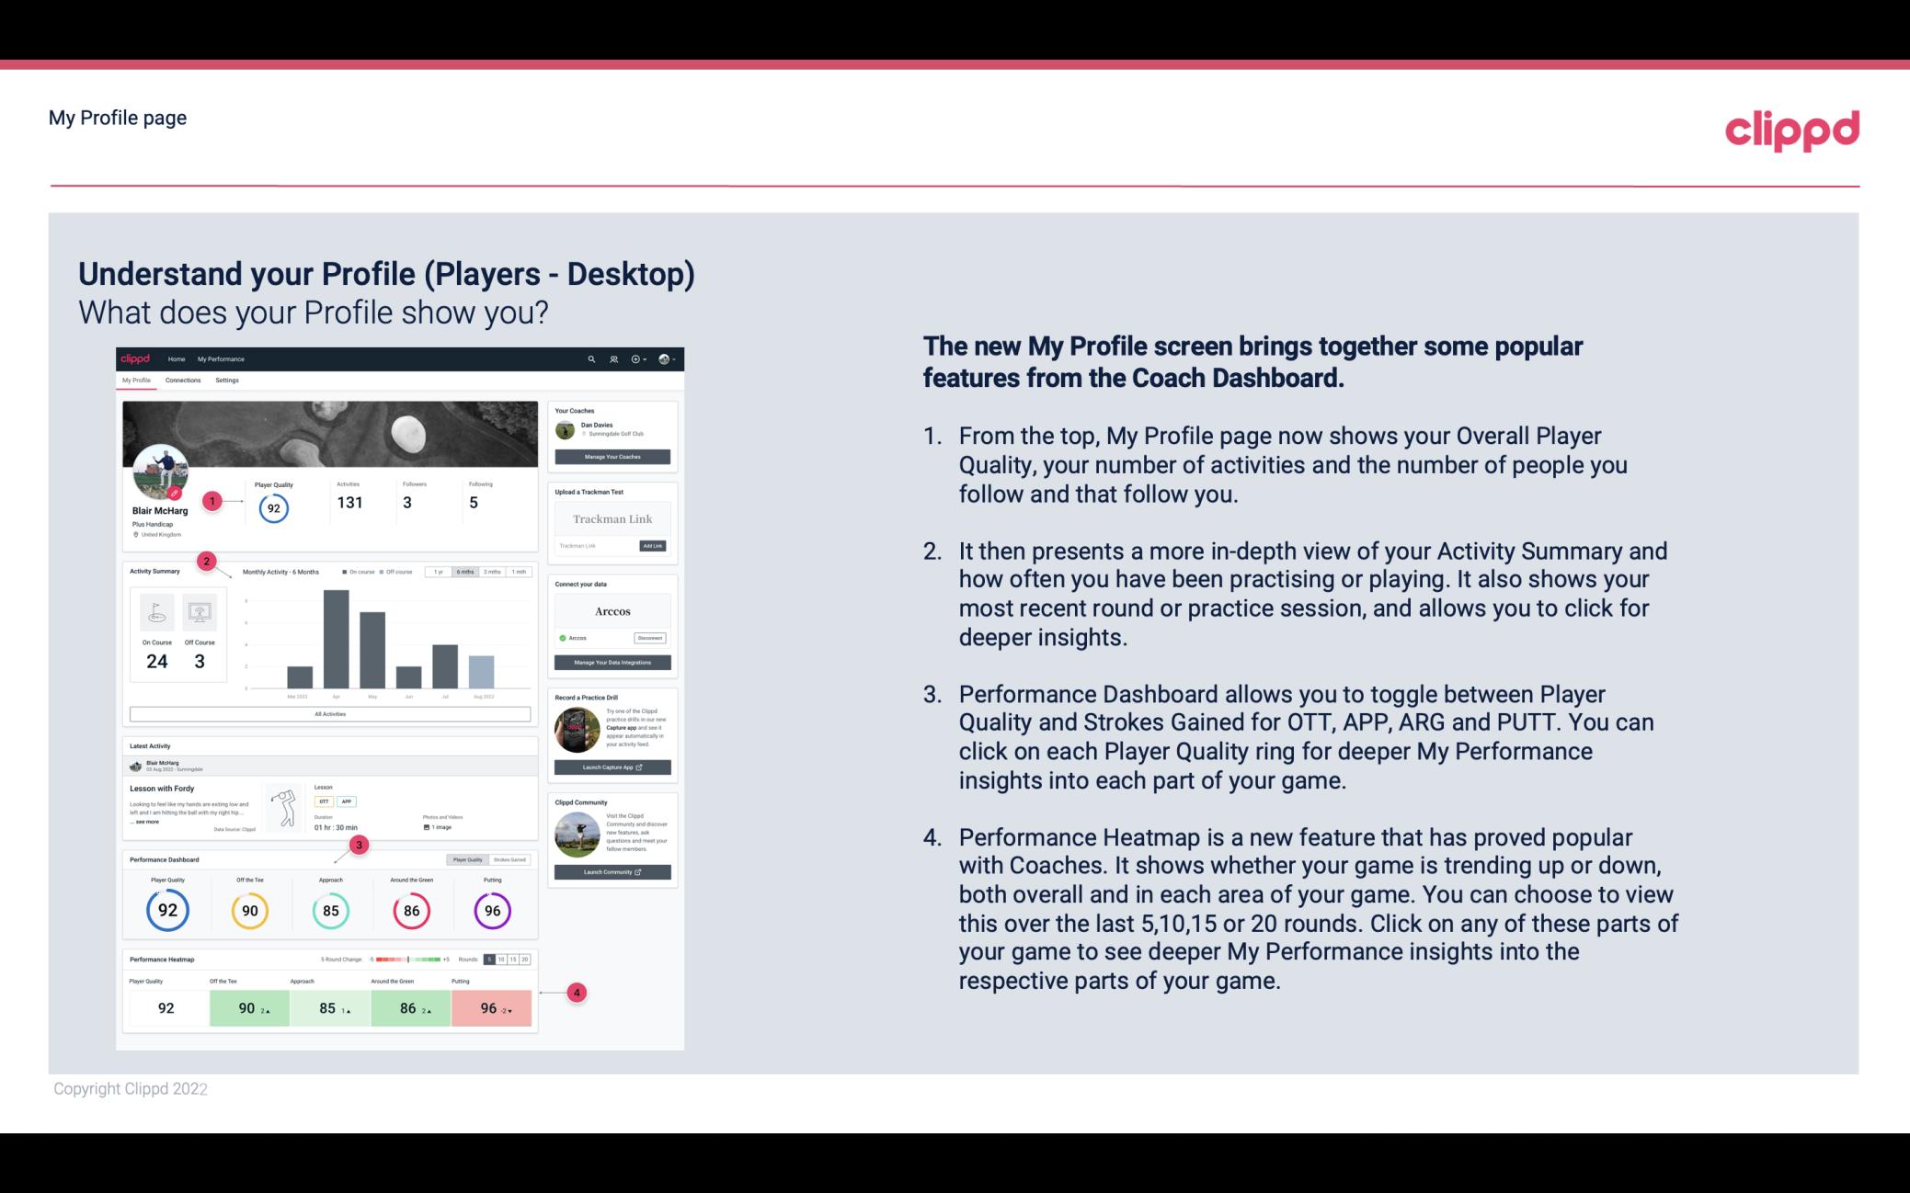
Task: Click the Approach performance ring icon
Action: [x=330, y=910]
